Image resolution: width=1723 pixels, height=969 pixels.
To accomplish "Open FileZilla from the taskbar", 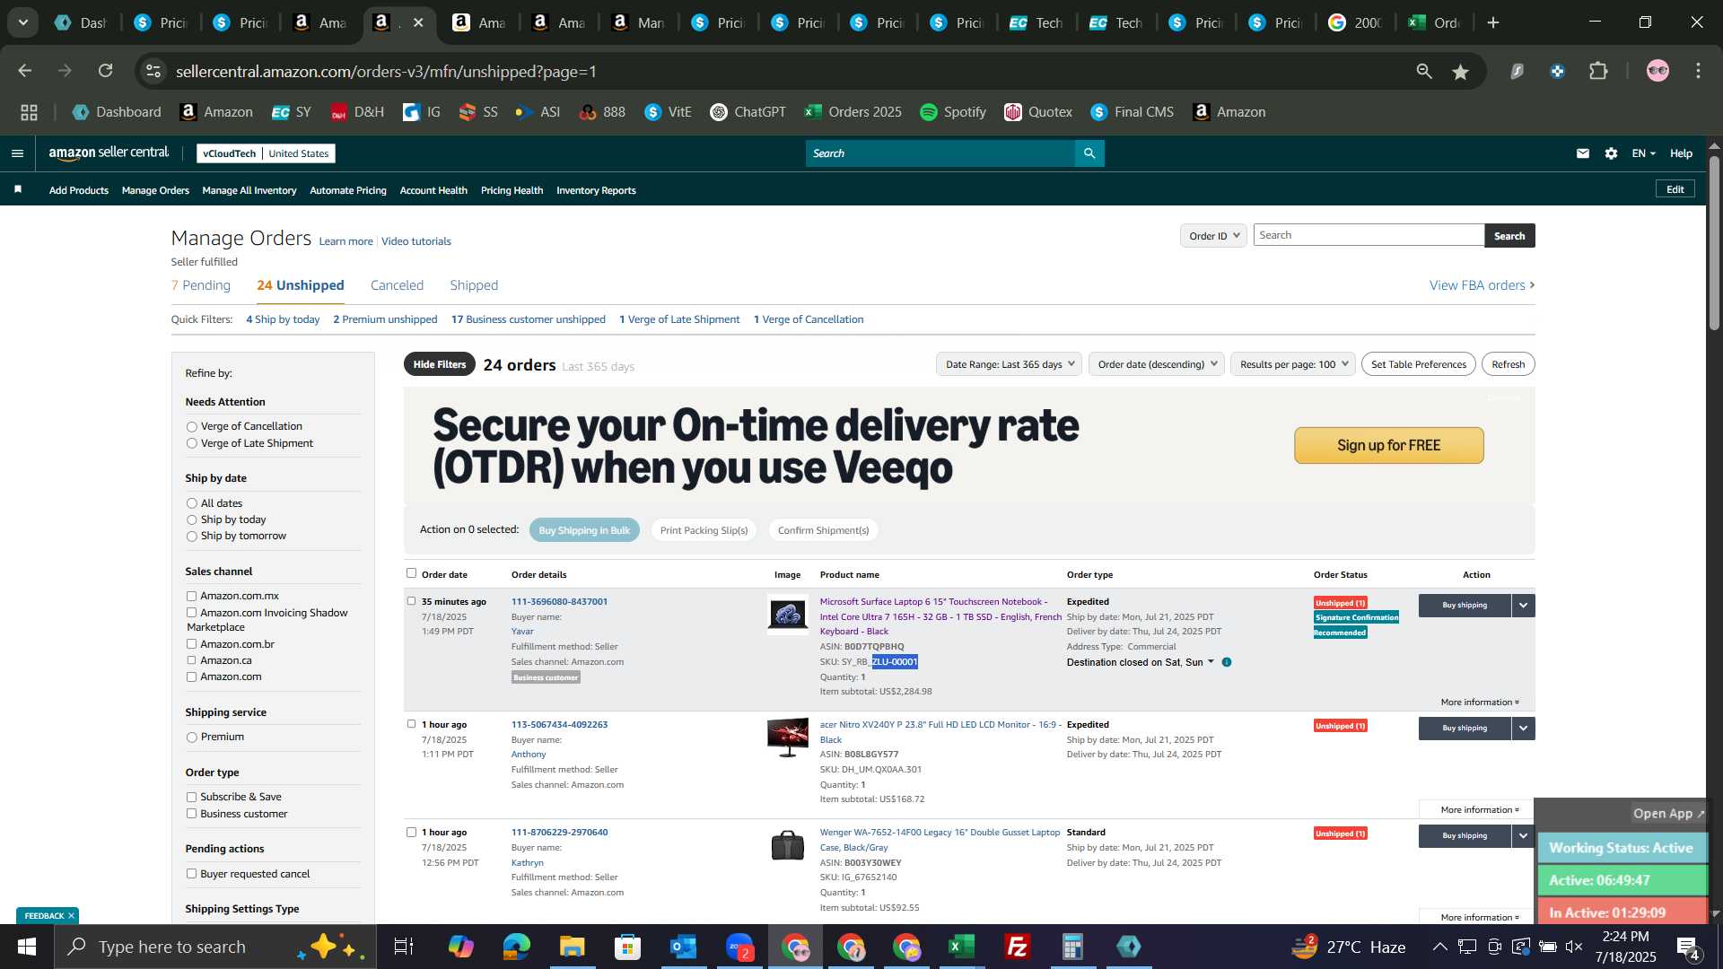I will [1017, 947].
